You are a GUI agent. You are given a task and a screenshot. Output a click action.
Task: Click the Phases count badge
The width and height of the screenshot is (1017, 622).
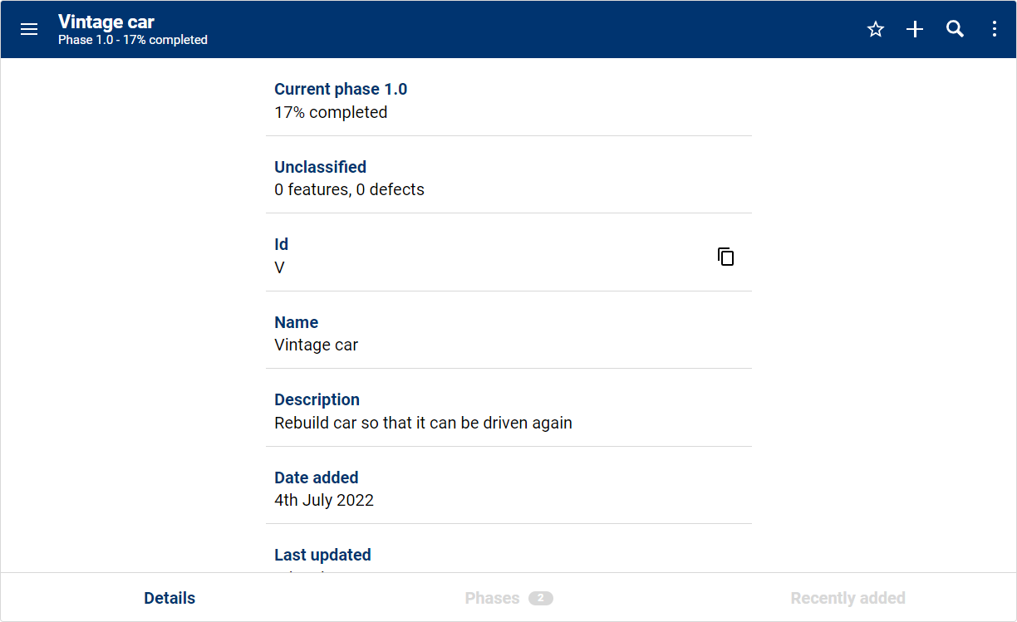[x=541, y=598]
